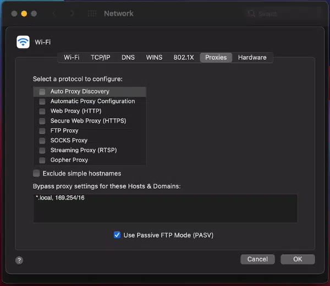The image size is (330, 286).
Task: Open the help question mark button
Action: 19,260
